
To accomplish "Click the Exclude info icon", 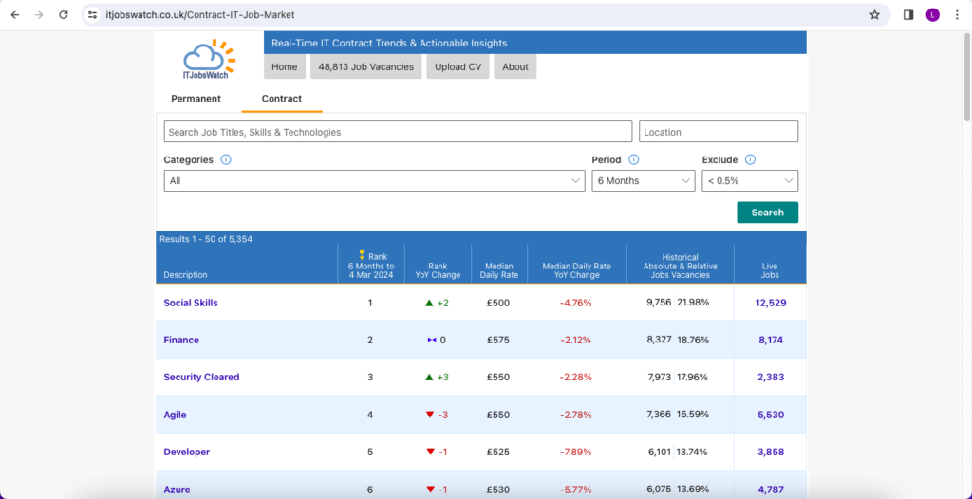I will pyautogui.click(x=750, y=160).
